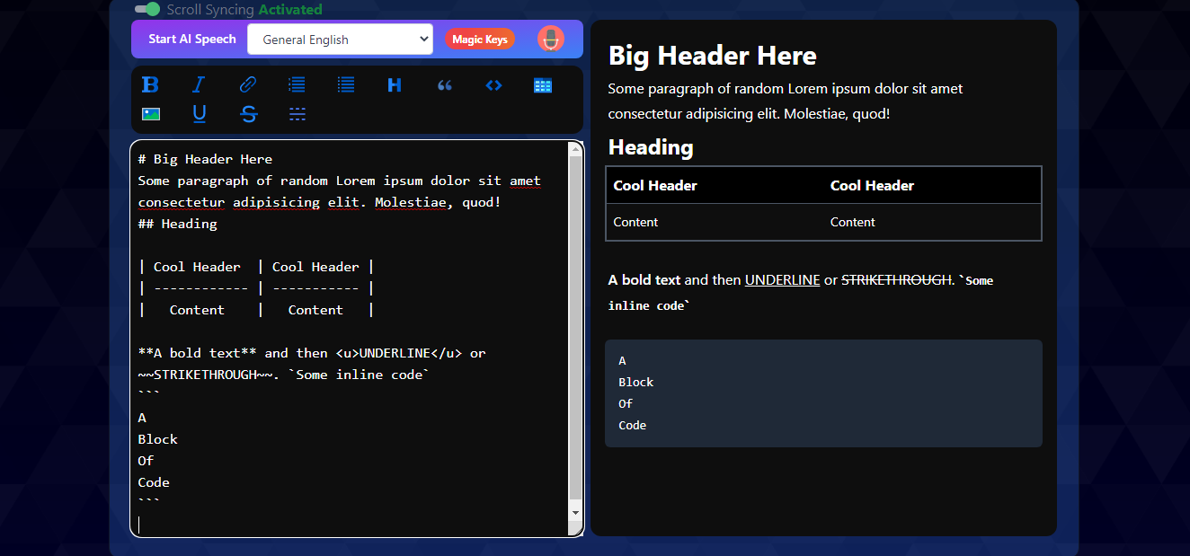The image size is (1190, 556).
Task: Click the UNDERLINE text in preview
Action: coord(782,280)
